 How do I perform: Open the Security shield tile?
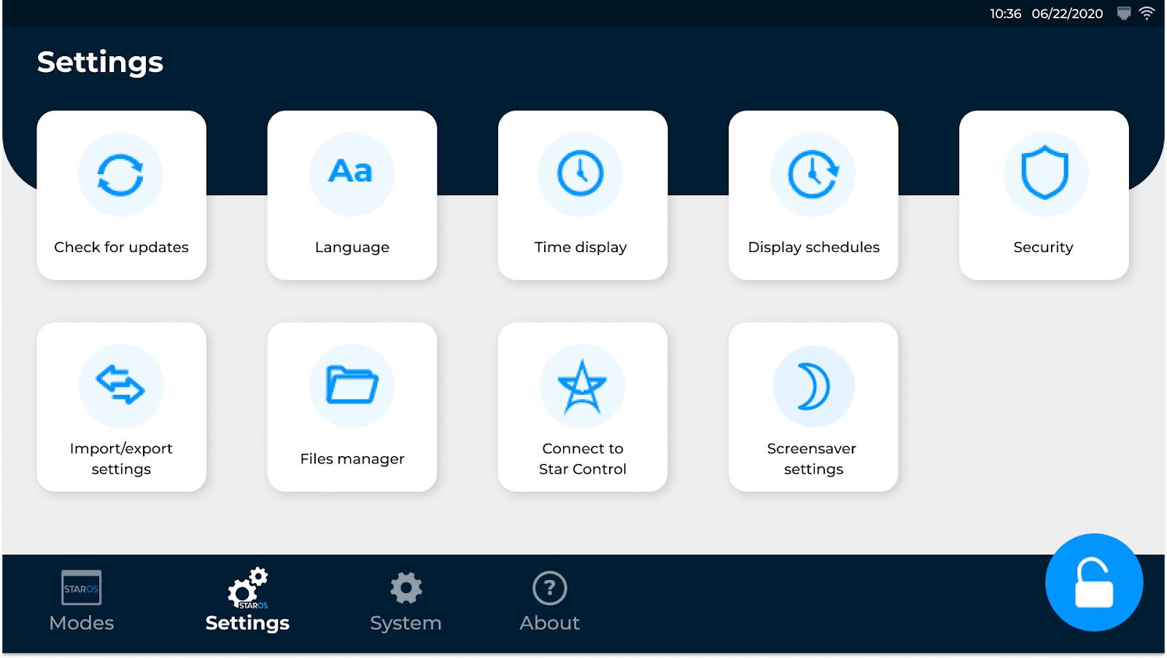[x=1044, y=195]
